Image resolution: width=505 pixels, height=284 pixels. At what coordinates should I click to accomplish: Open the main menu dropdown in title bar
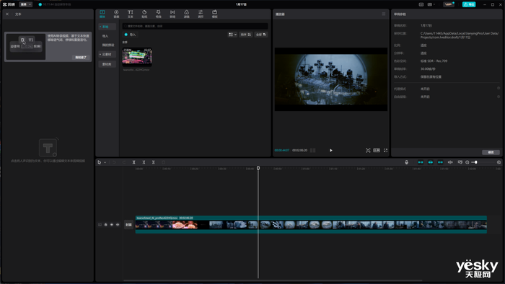pos(26,4)
